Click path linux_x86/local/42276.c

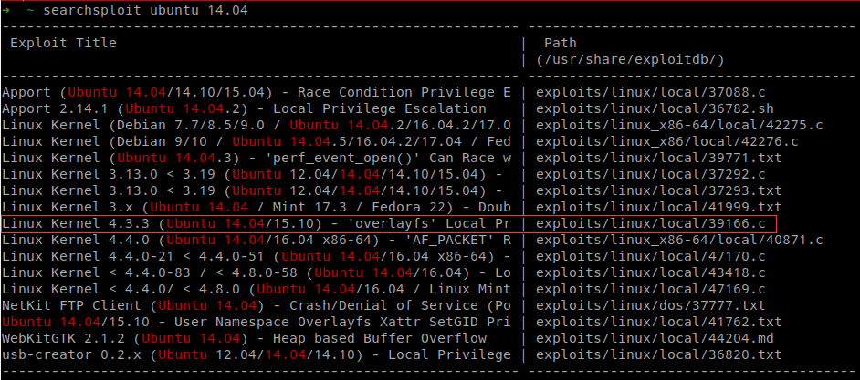click(x=668, y=141)
